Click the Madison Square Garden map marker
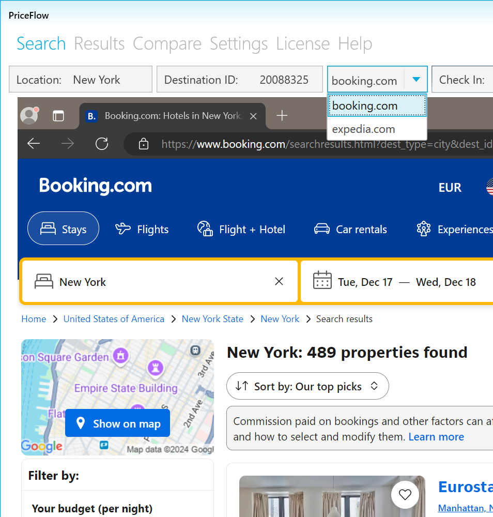493x517 pixels. point(120,356)
